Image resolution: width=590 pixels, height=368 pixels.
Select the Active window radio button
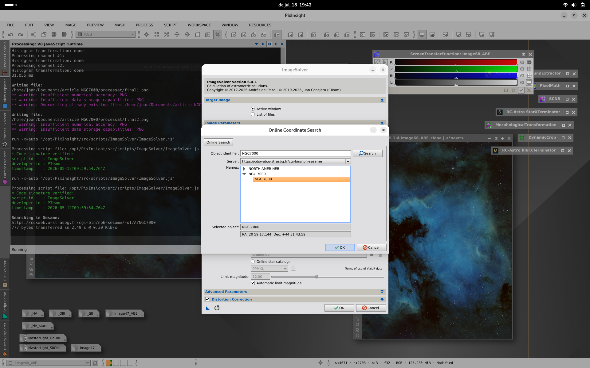pos(253,109)
